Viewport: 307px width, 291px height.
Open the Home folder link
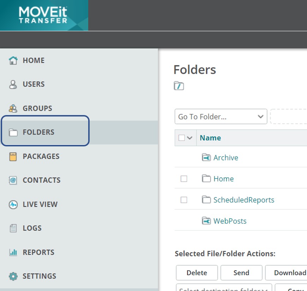click(x=223, y=179)
